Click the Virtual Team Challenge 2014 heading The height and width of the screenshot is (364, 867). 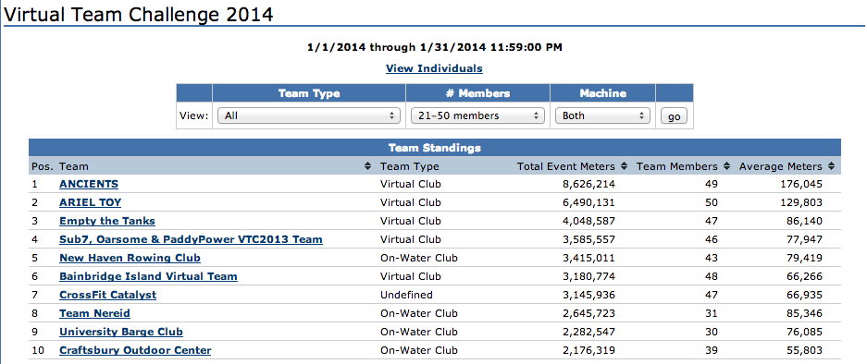coord(138,14)
